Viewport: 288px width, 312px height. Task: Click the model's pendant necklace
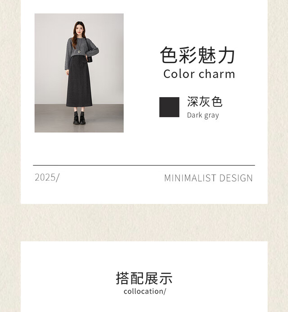click(x=79, y=51)
